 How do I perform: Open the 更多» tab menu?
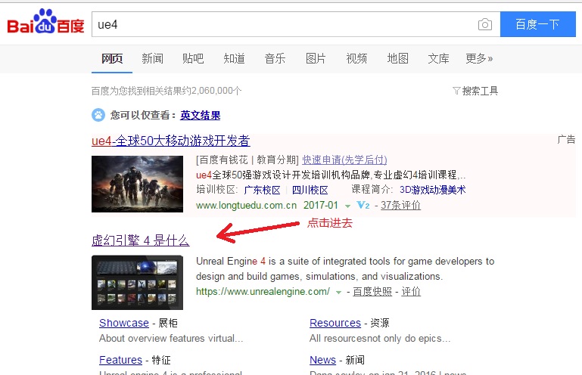coord(479,59)
